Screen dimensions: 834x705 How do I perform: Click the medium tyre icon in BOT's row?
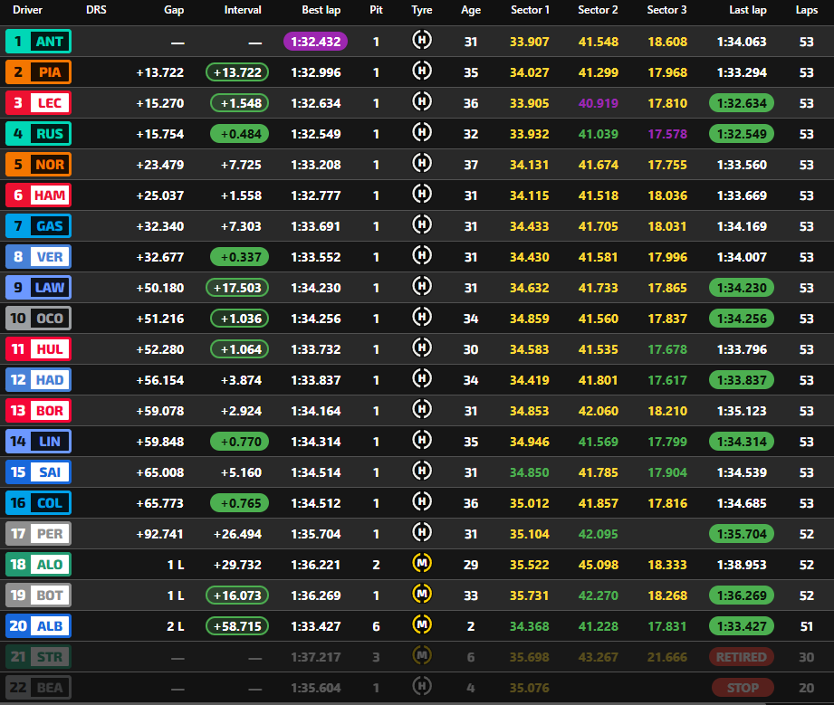[422, 595]
